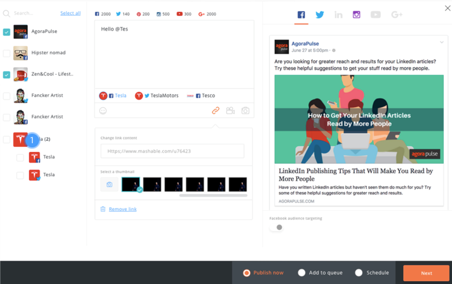Click the thumbnail horizontal scrollbar

[x=213, y=196]
